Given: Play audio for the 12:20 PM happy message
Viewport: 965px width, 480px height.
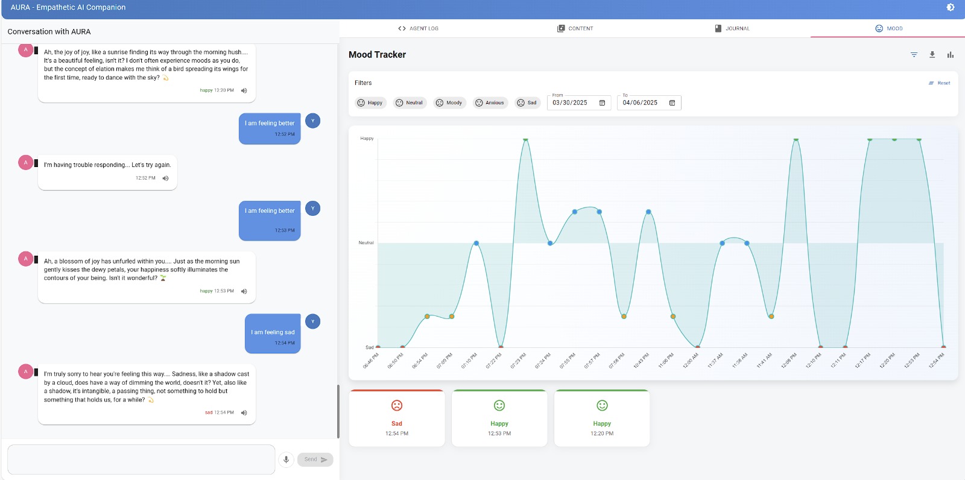Looking at the screenshot, I should tap(244, 90).
